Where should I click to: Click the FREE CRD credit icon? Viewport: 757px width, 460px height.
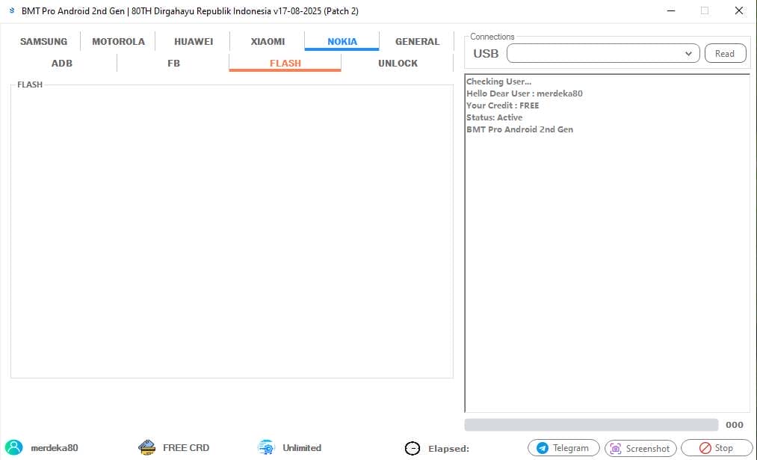pyautogui.click(x=146, y=447)
